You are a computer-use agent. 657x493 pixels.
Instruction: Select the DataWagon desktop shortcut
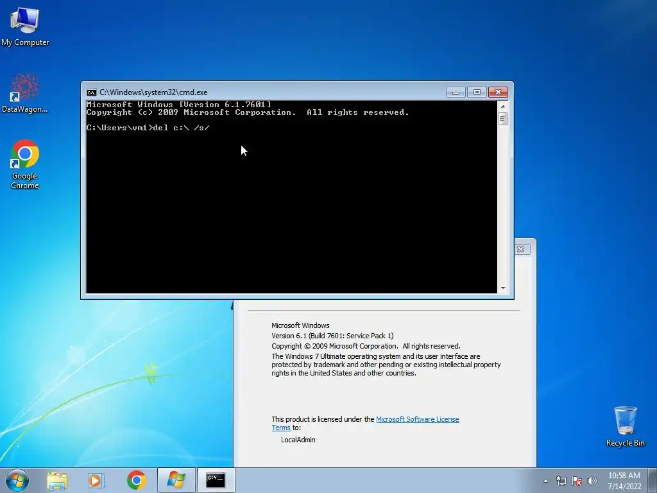(x=25, y=94)
